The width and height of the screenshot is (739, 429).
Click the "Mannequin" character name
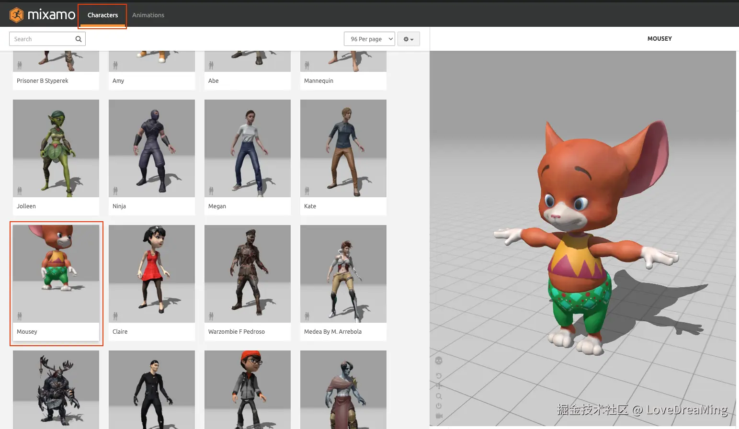[318, 81]
